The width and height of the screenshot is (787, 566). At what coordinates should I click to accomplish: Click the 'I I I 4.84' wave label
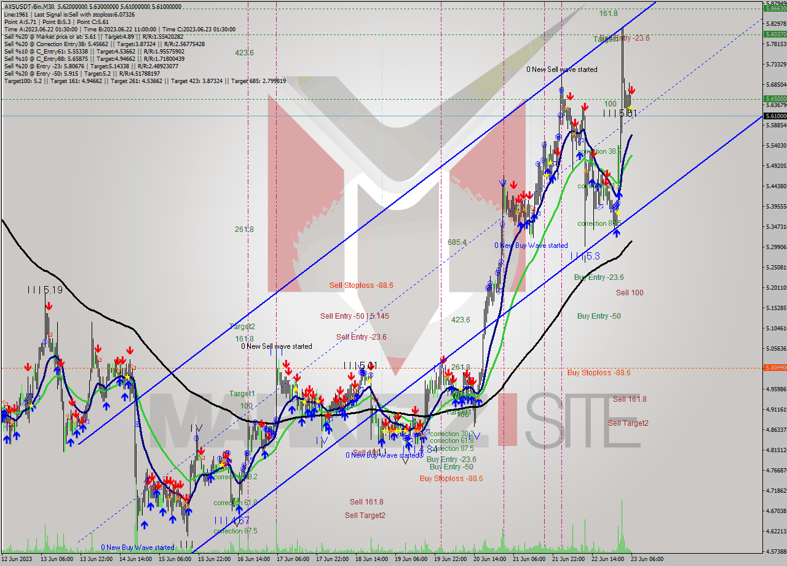point(419,450)
